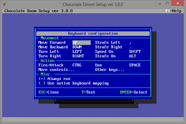Change the Move Backward key DOWN
This screenshot has height=124, width=186.
77,47
